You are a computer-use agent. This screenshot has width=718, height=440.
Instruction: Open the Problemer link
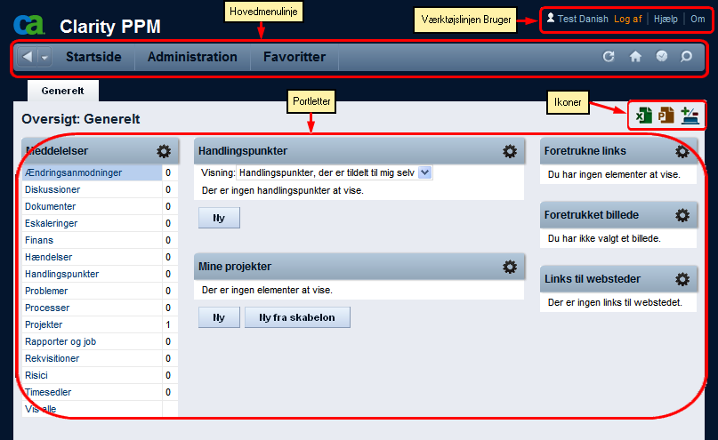[45, 291]
